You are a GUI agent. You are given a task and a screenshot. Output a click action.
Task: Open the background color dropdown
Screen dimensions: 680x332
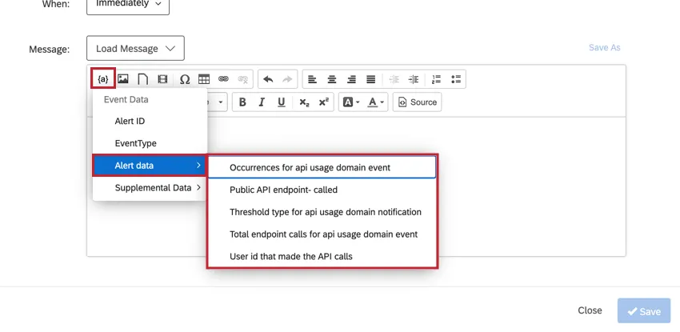pyautogui.click(x=351, y=102)
